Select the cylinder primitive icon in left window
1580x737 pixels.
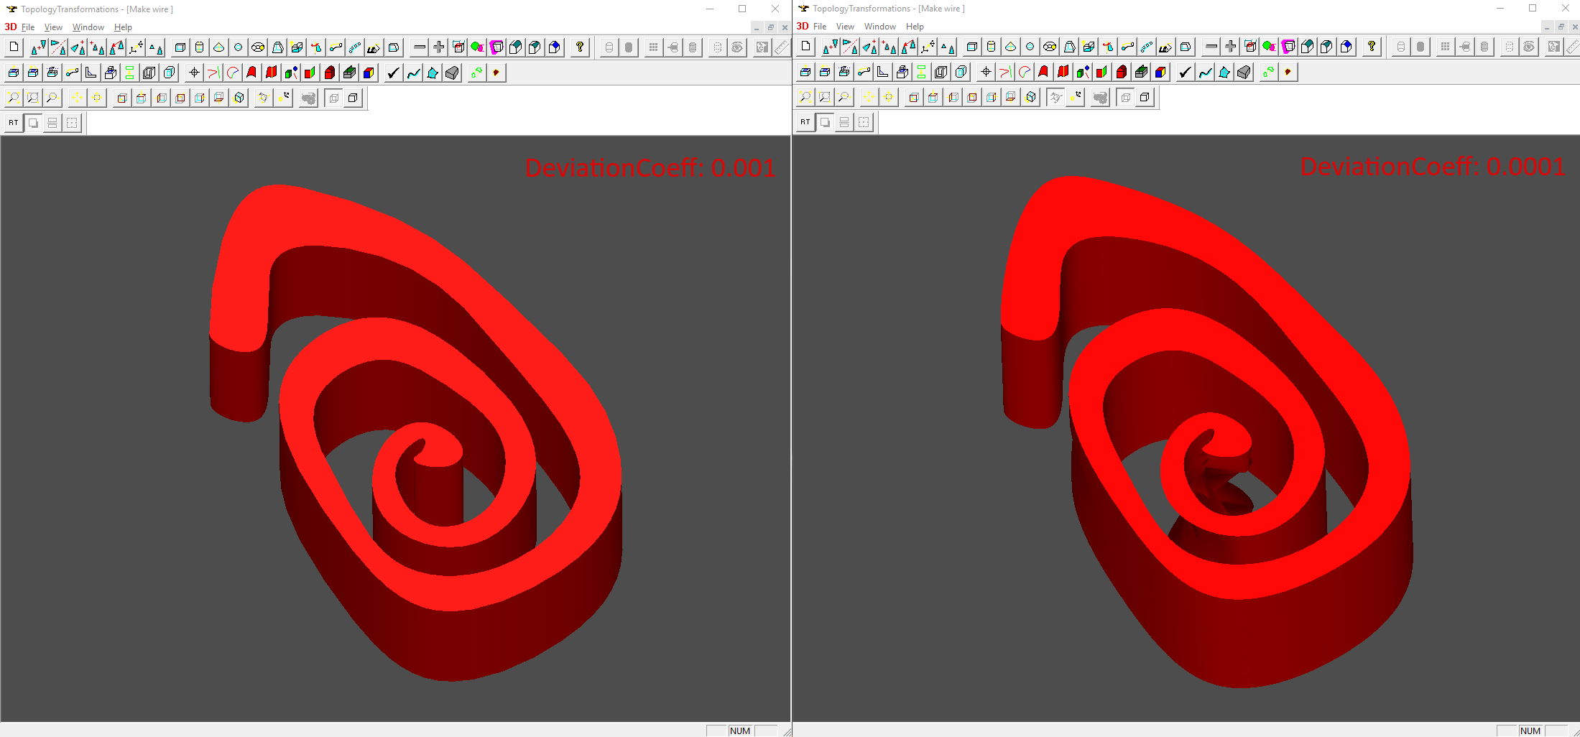[200, 47]
